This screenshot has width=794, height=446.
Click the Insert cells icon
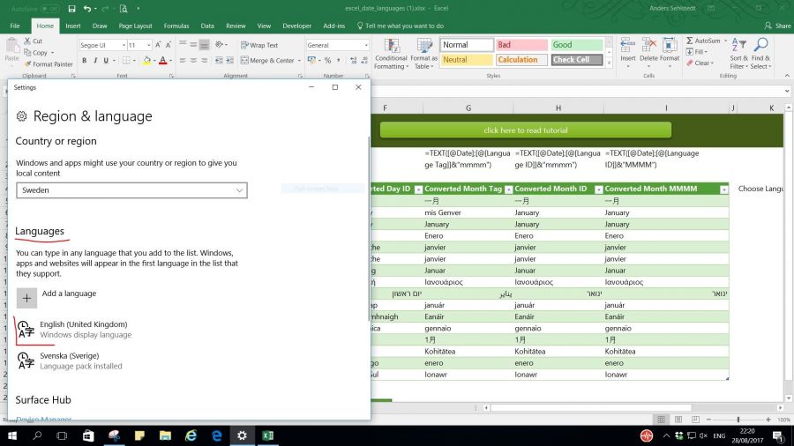628,45
